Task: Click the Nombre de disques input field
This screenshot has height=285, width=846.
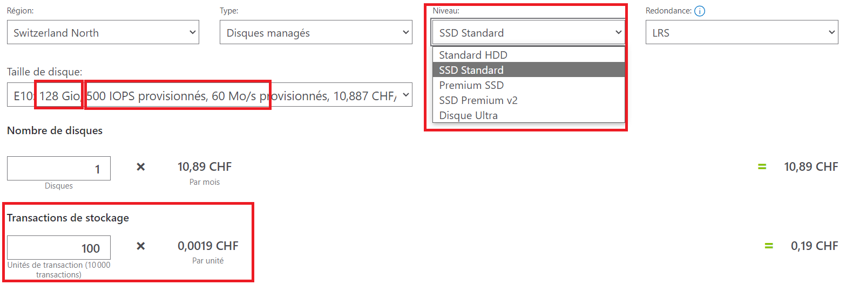Action: coord(59,169)
